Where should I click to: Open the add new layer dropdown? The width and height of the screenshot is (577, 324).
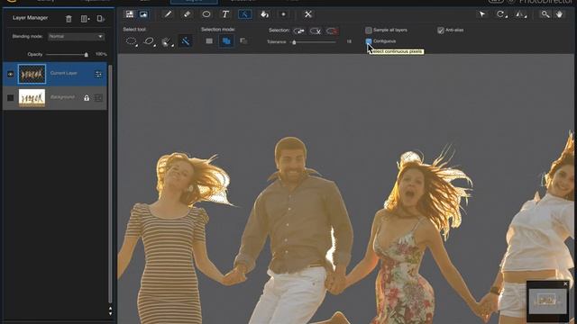click(x=85, y=19)
